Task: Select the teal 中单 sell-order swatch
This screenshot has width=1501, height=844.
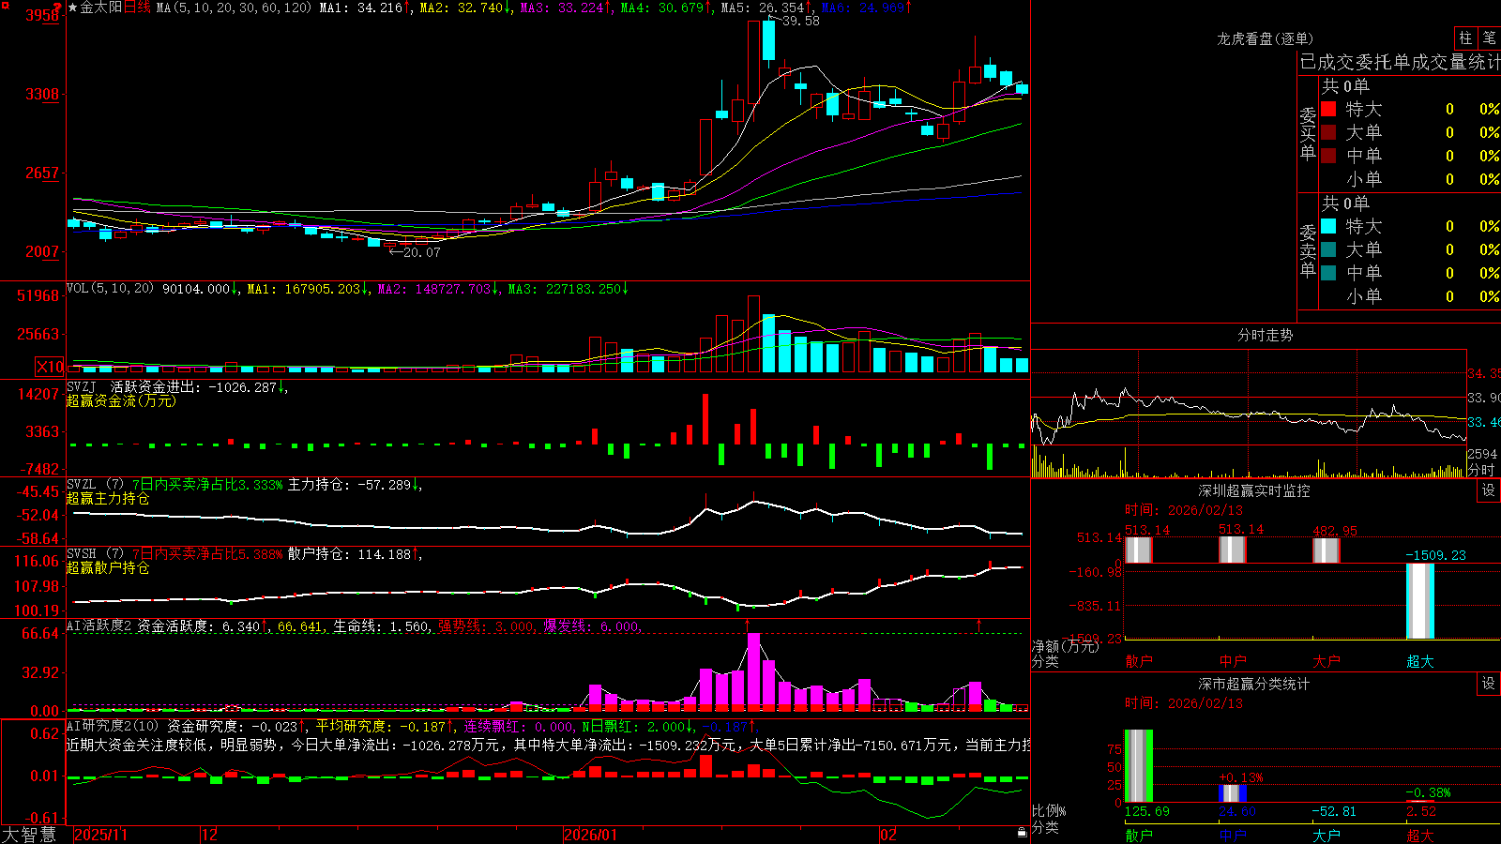Action: 1328,273
